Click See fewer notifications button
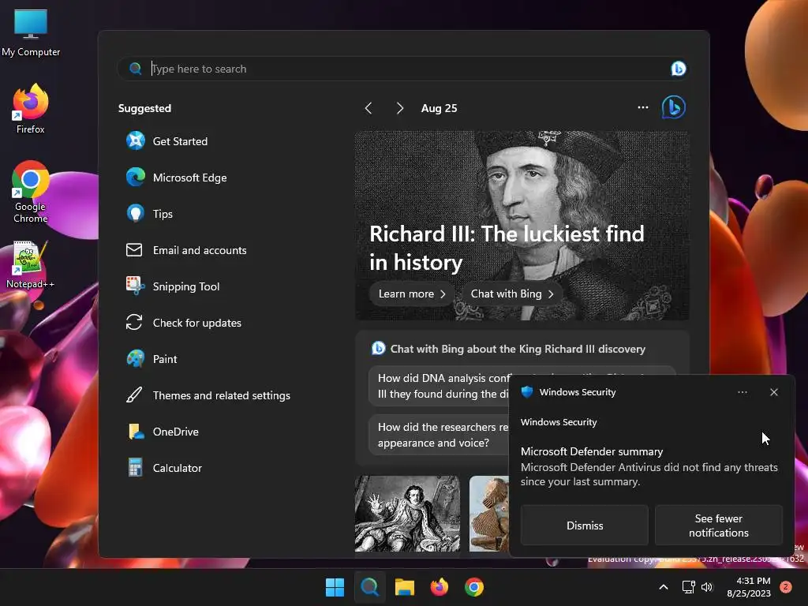Viewport: 808px width, 606px height. (x=718, y=525)
